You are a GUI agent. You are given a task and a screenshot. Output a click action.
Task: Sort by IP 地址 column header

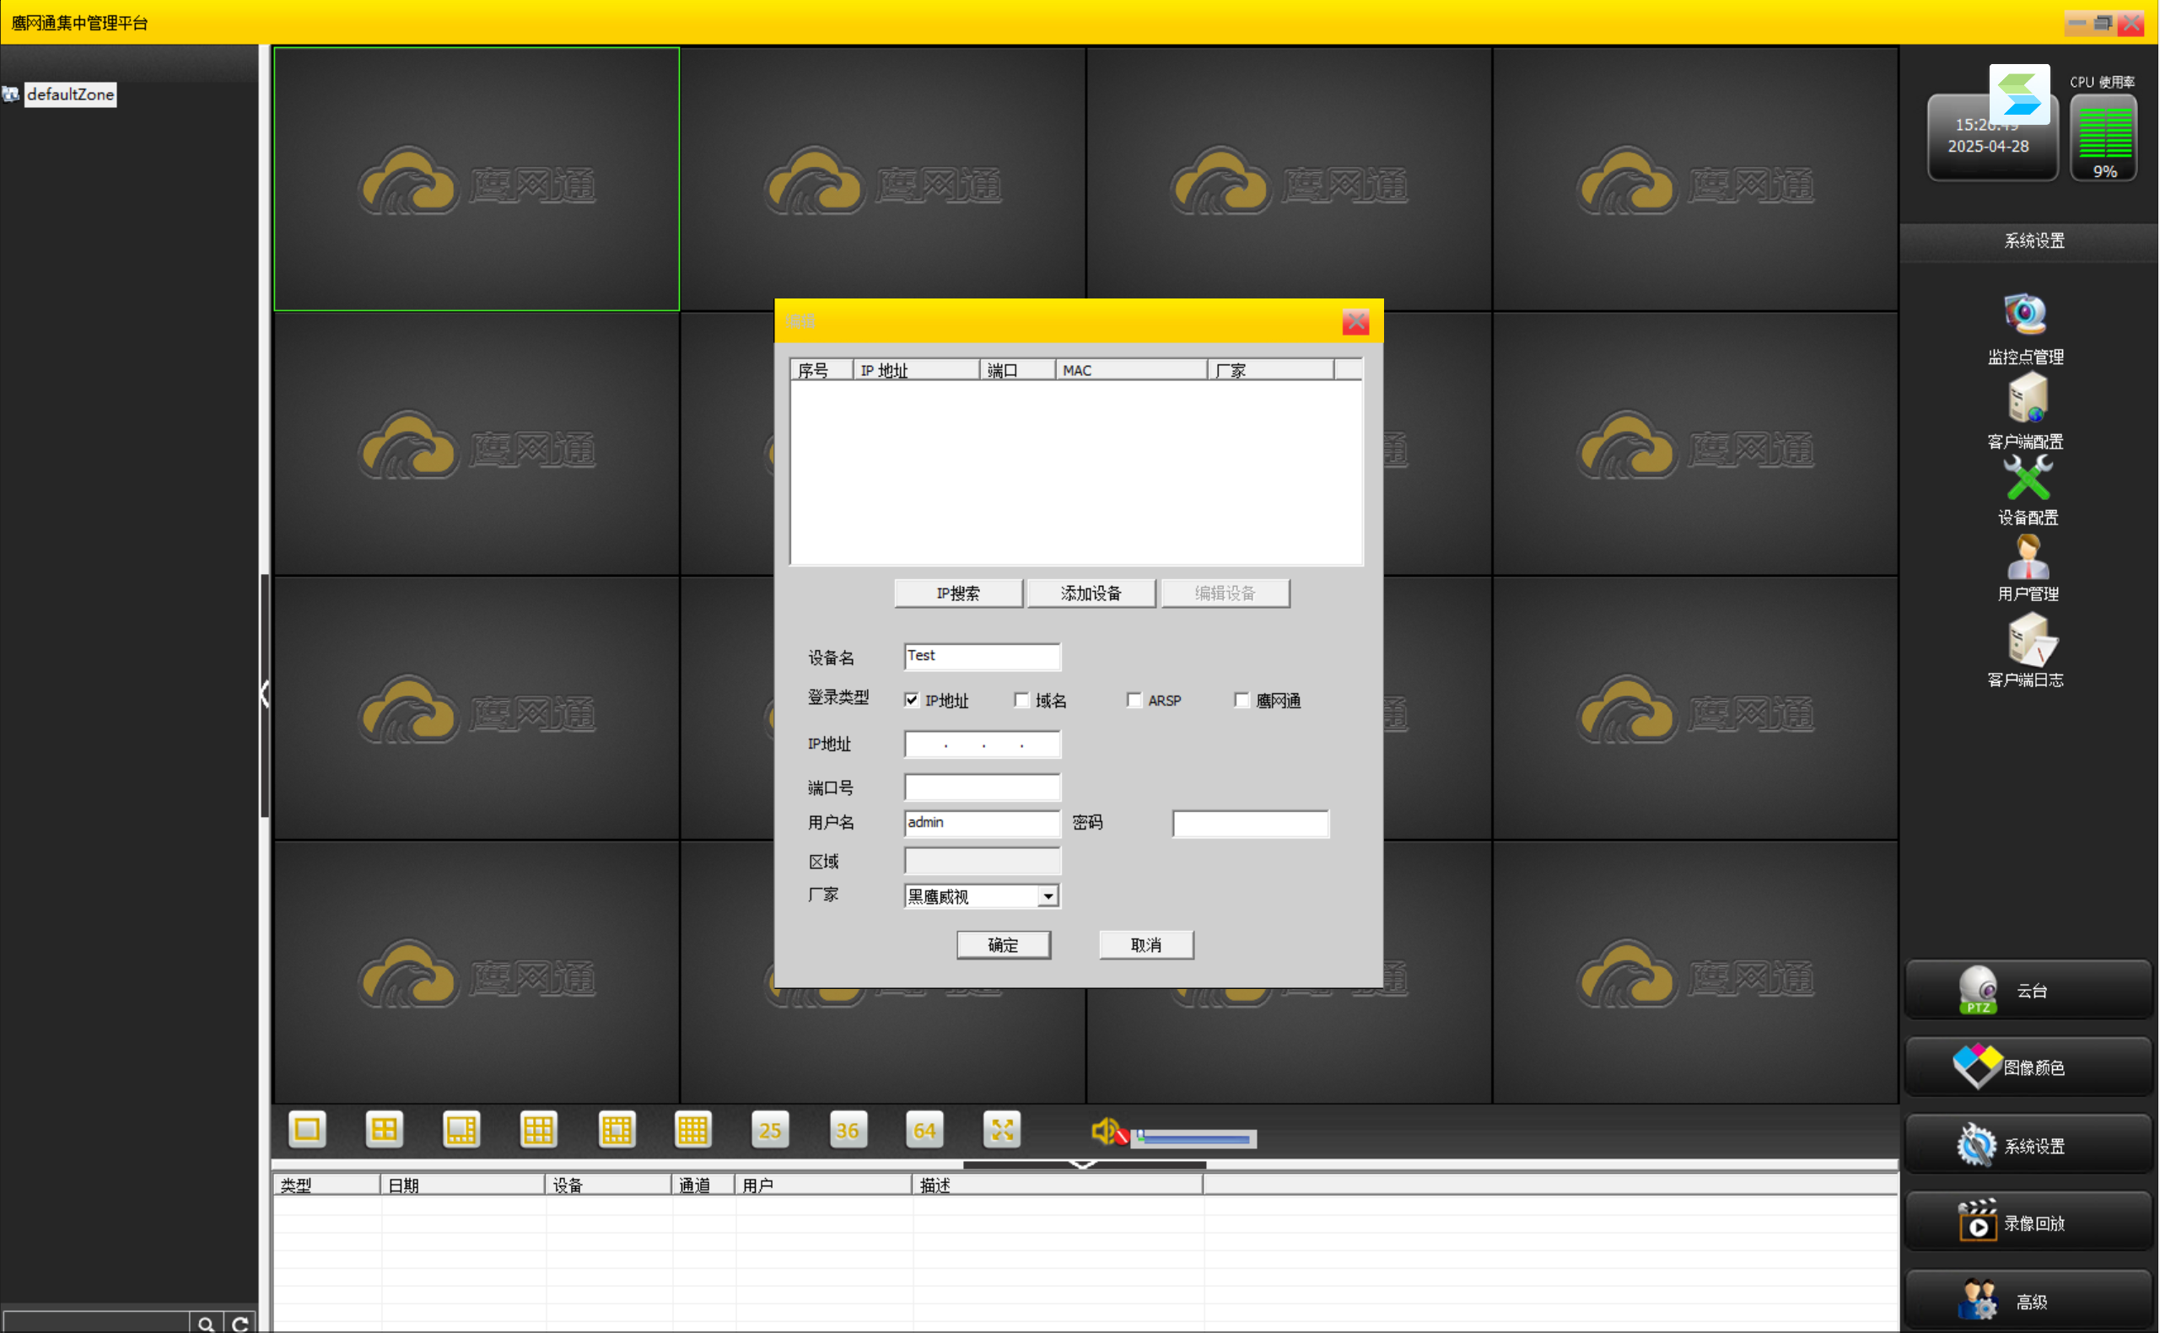tap(916, 370)
